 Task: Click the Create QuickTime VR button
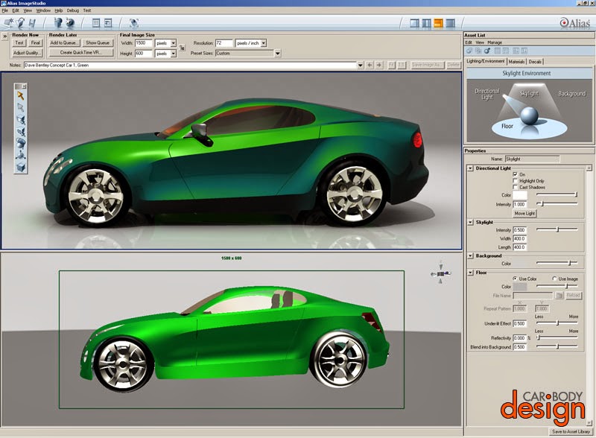point(81,53)
